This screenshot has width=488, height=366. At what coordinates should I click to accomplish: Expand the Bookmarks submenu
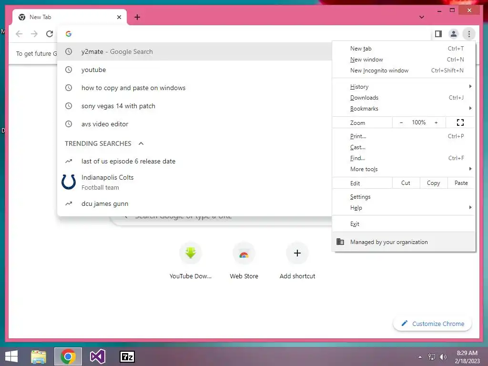coord(404,109)
